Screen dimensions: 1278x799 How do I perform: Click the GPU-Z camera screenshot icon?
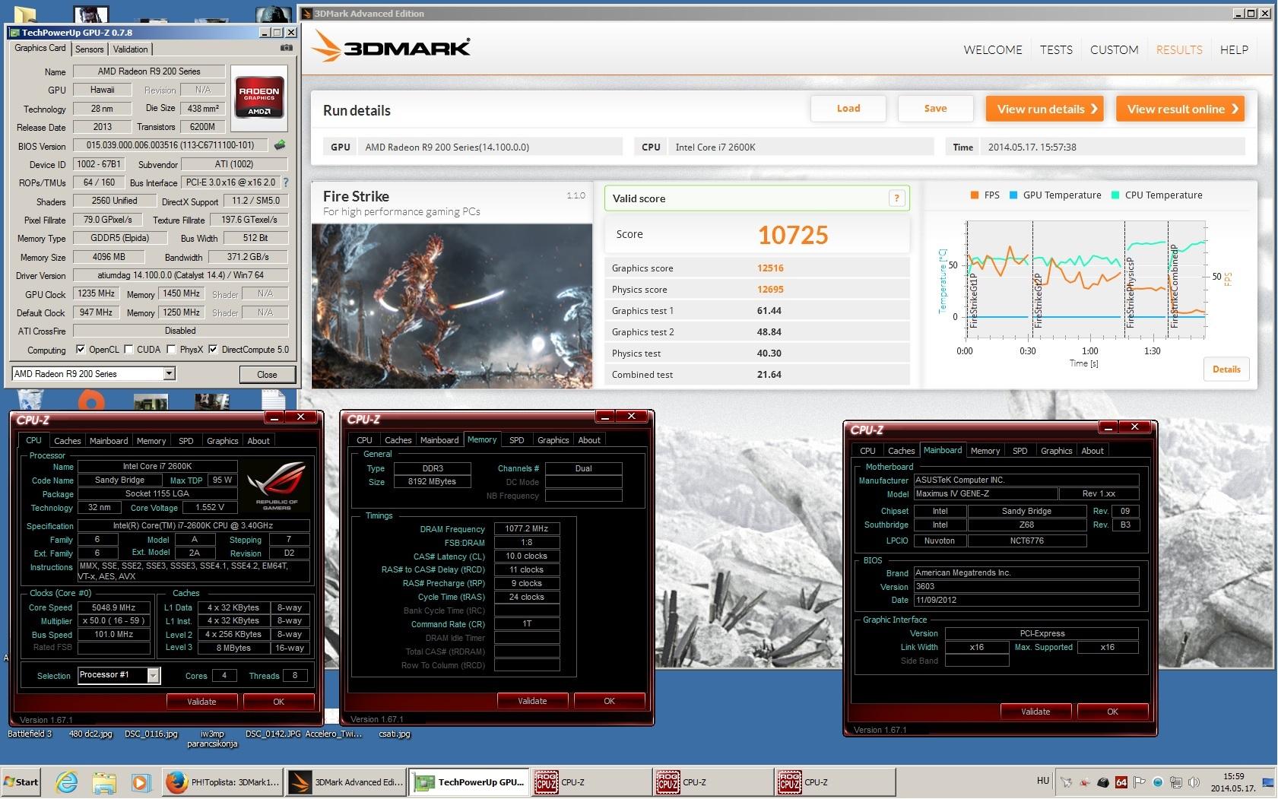coord(287,48)
